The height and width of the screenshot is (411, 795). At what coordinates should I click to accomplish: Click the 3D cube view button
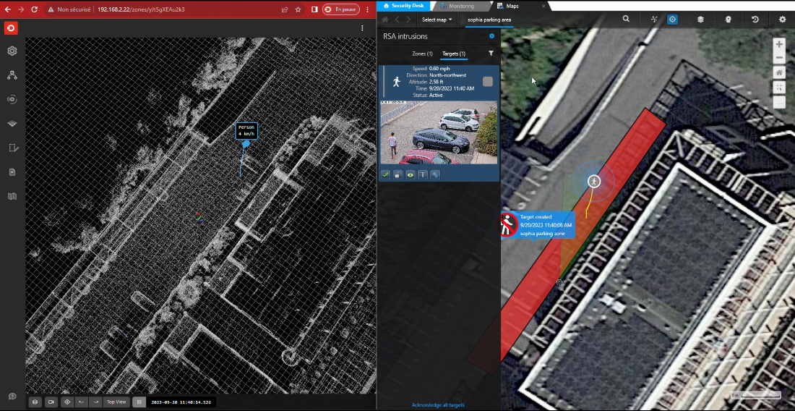(35, 402)
